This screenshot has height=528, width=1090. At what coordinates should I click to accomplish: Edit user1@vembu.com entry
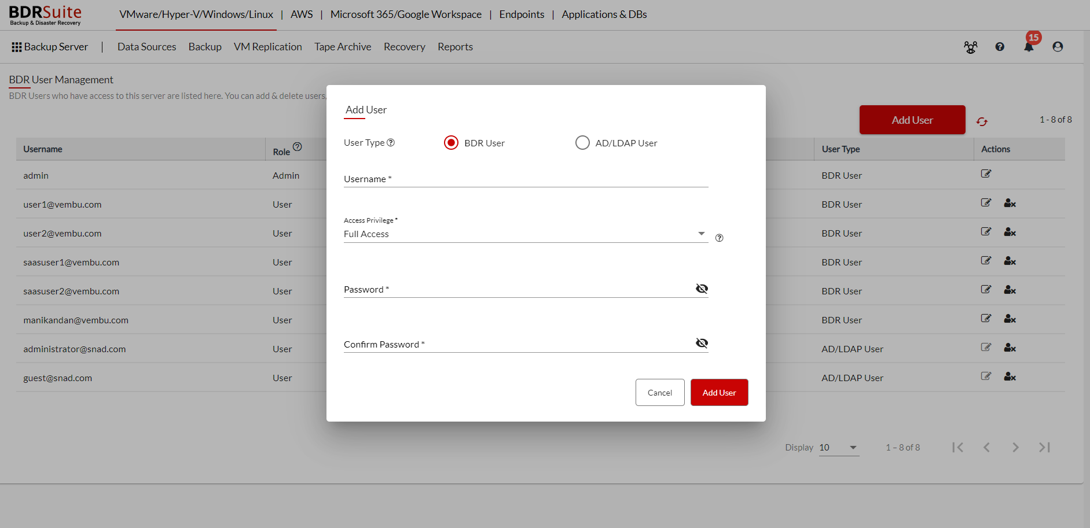pyautogui.click(x=986, y=202)
